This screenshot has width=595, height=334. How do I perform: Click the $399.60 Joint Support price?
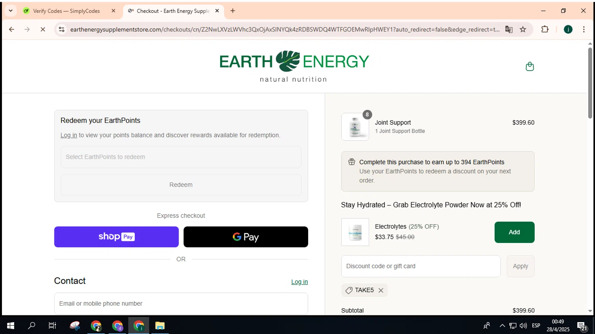tap(523, 122)
